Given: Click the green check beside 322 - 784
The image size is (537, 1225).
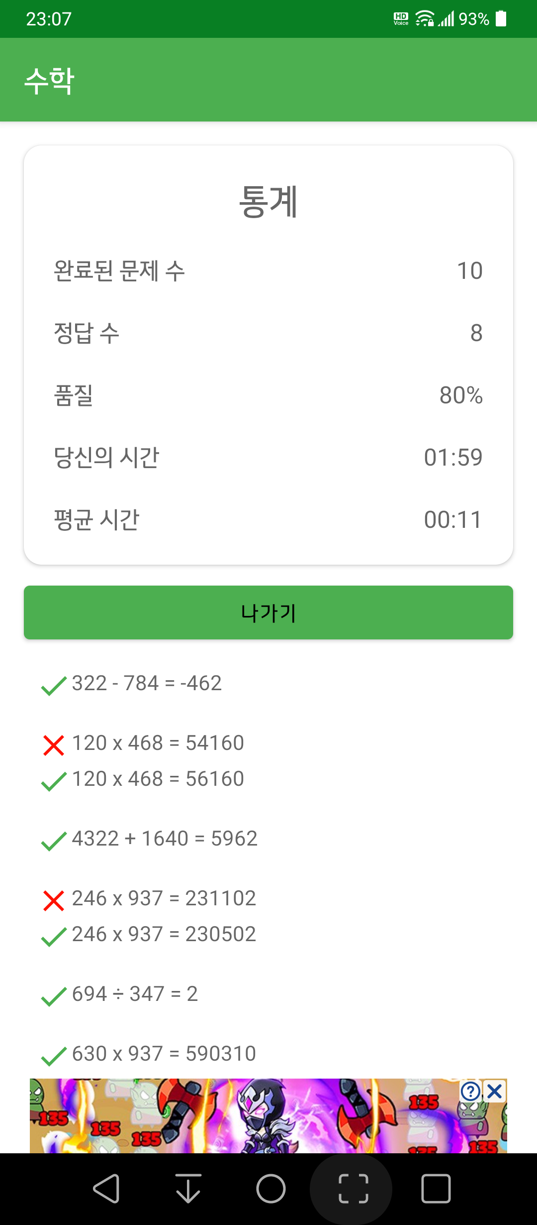Looking at the screenshot, I should [x=54, y=686].
